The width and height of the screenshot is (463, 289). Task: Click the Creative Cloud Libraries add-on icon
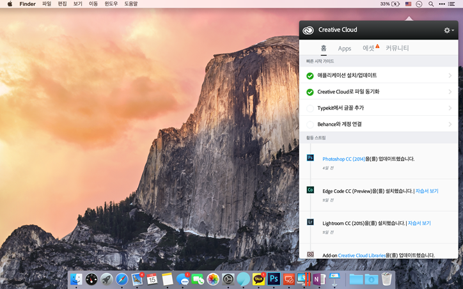click(x=310, y=254)
